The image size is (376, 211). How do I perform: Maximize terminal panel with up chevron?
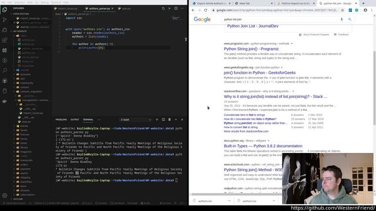(176, 120)
